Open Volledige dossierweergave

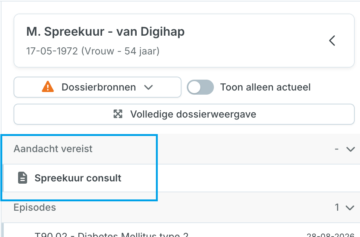[x=184, y=114]
